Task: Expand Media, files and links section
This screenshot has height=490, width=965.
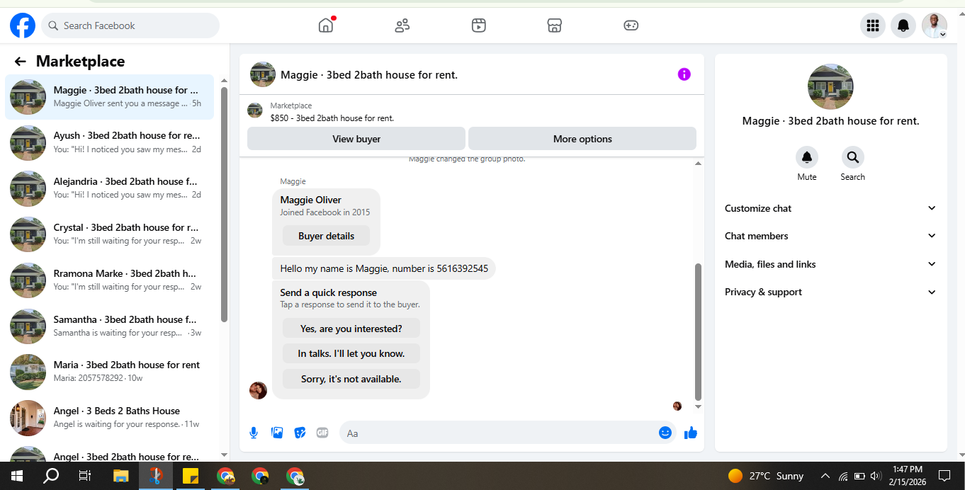Action: [x=830, y=264]
